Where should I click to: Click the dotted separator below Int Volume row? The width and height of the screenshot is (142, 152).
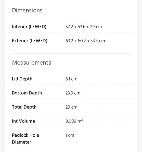(x=71, y=127)
